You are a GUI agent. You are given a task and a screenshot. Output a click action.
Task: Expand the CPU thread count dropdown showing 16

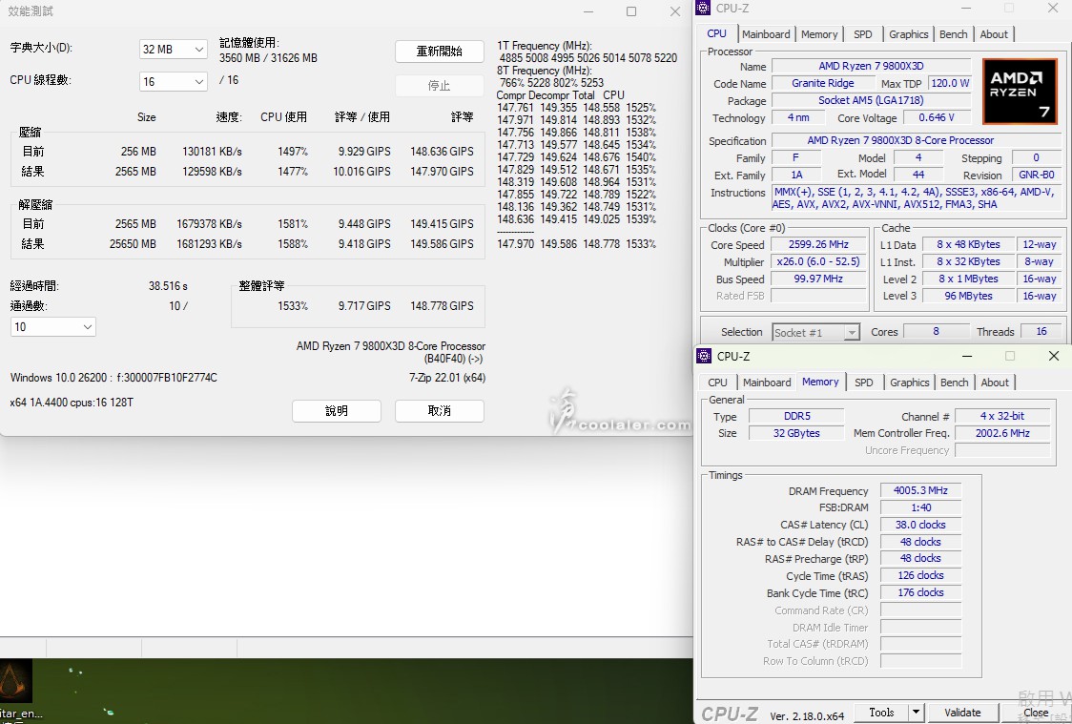[173, 82]
